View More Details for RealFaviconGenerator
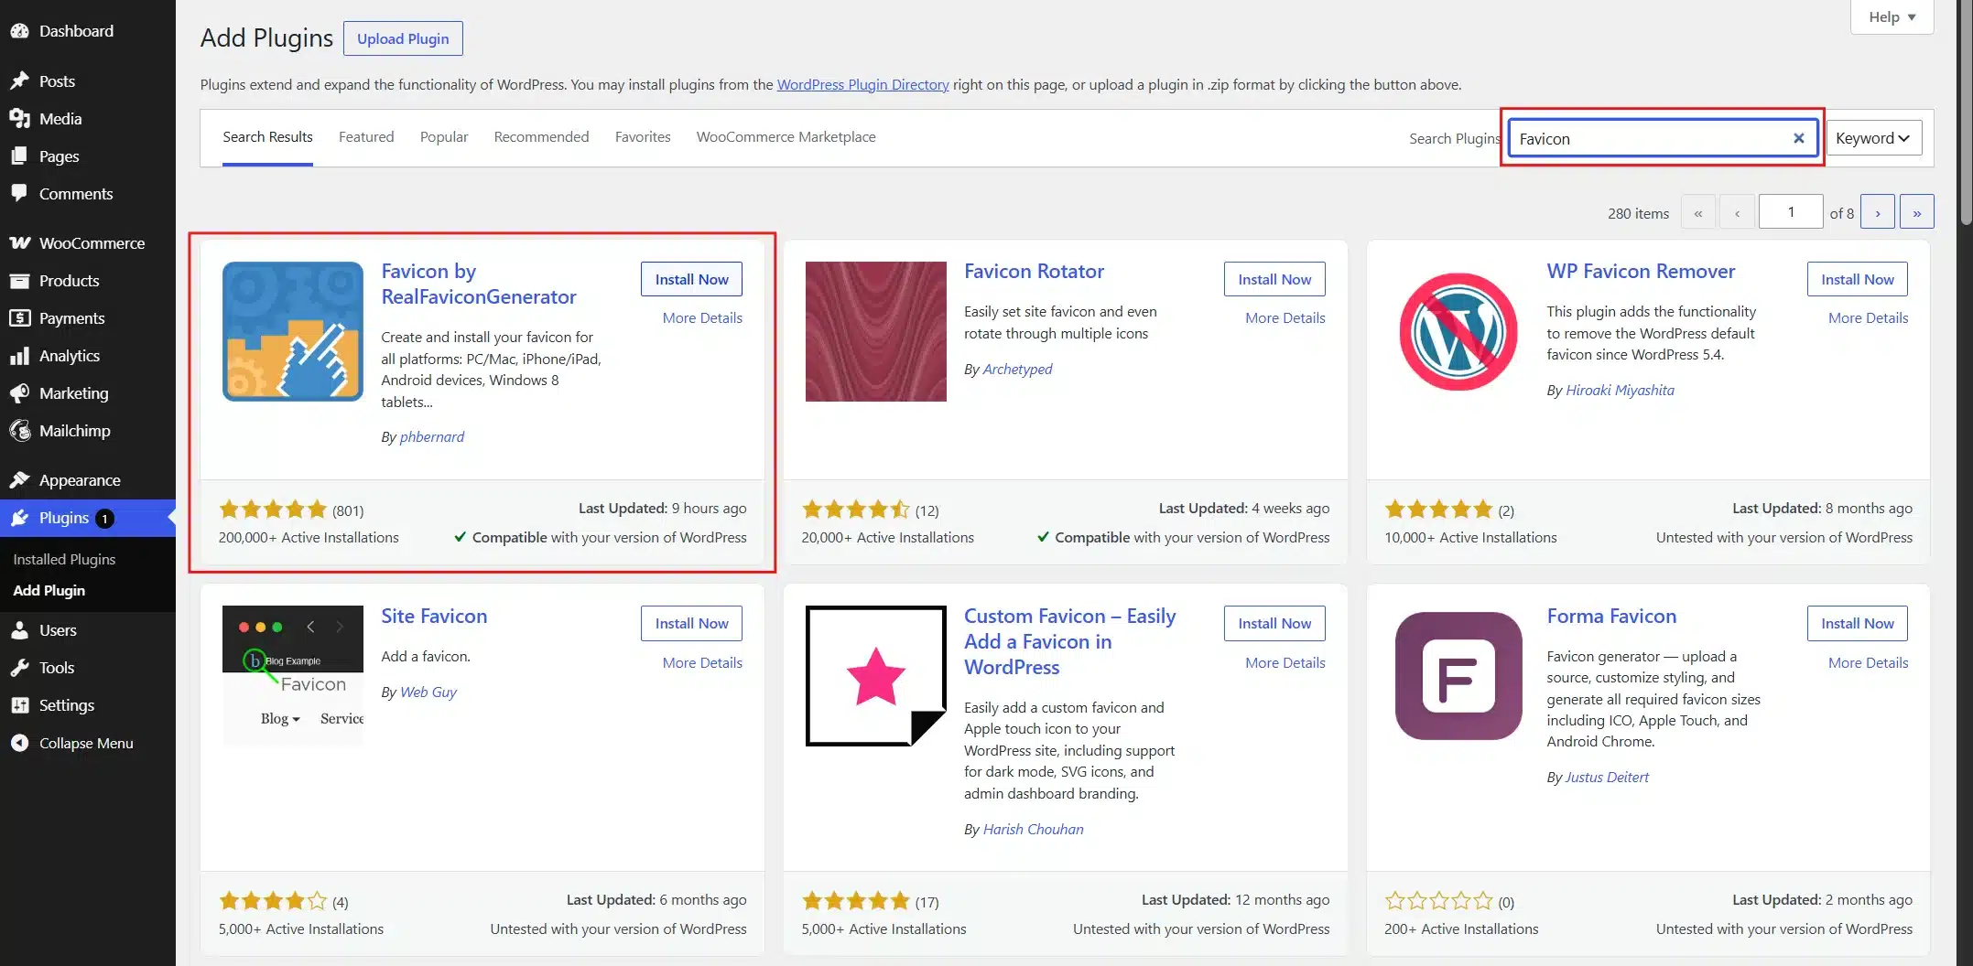This screenshot has width=1973, height=966. 702,317
